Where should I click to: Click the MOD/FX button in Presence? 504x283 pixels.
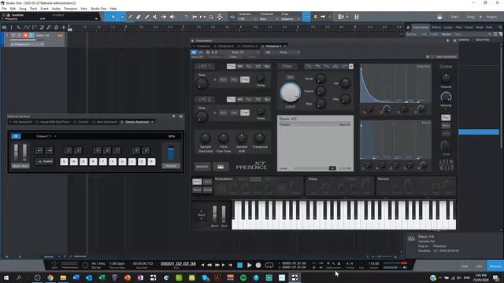(202, 167)
